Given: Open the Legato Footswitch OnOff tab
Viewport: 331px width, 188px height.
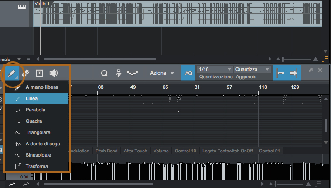Looking at the screenshot, I should (x=227, y=151).
